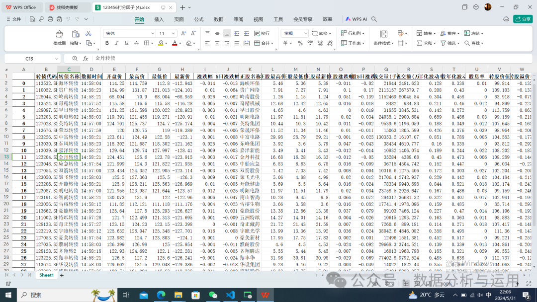This screenshot has width=537, height=302.
Task: Add a new sheet with plus button
Action: pyautogui.click(x=62, y=275)
